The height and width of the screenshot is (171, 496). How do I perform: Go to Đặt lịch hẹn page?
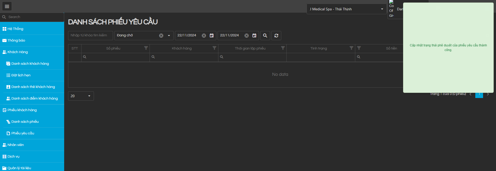click(21, 75)
